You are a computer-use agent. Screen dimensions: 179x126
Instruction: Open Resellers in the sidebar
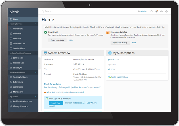17,34
